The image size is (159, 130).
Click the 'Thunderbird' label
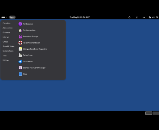(x=28, y=62)
